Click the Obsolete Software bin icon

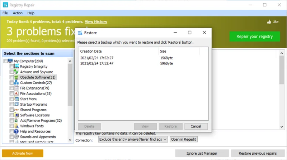(16, 77)
